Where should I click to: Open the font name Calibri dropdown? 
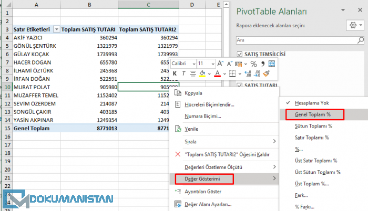coord(194,64)
